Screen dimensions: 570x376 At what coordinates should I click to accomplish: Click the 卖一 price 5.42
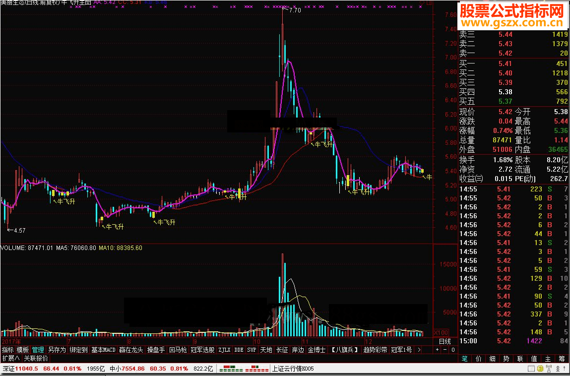pyautogui.click(x=506, y=53)
